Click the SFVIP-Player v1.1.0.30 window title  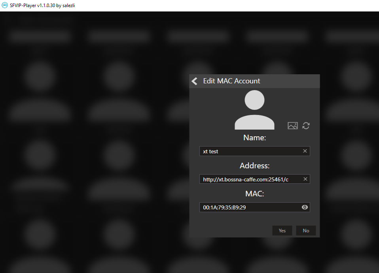click(x=42, y=6)
